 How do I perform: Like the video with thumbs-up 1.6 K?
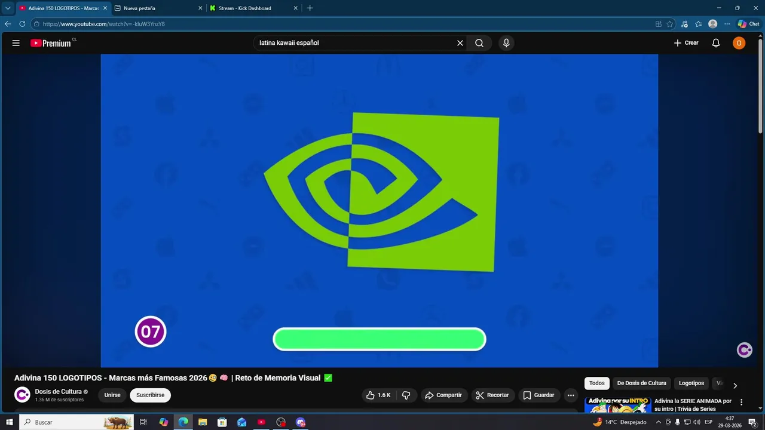point(380,395)
